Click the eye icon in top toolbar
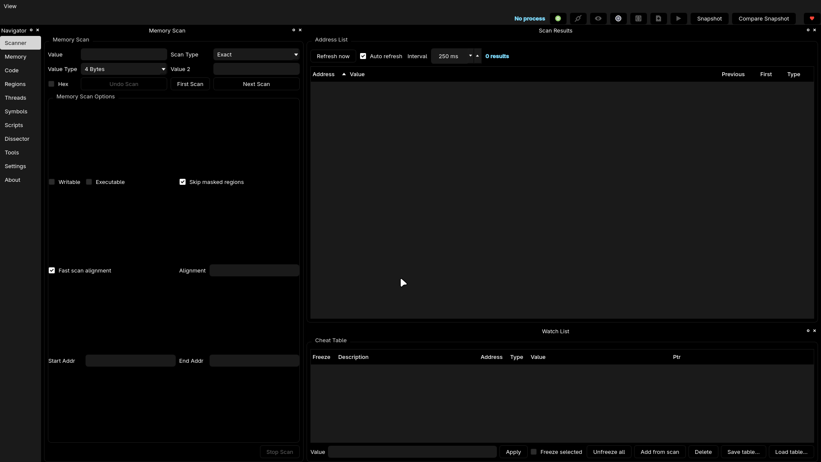 [598, 18]
